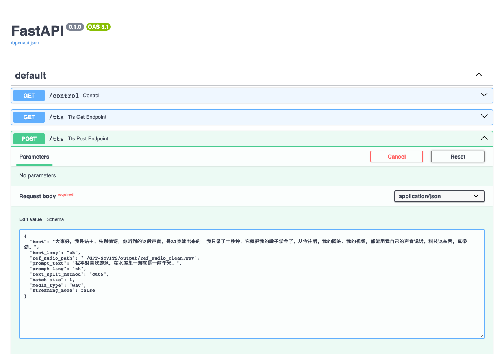Screen dimensions: 504x354
Task: Grab the text area resize handle
Action: click(482, 336)
